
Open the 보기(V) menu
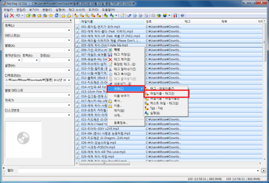(34, 10)
